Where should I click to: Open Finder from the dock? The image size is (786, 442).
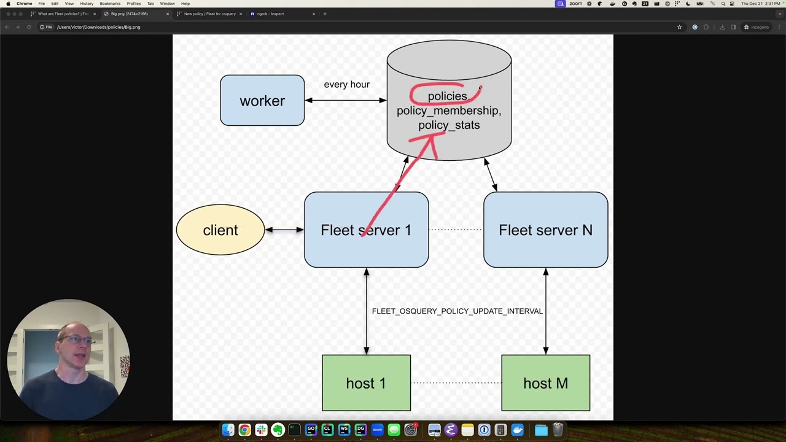pyautogui.click(x=228, y=430)
